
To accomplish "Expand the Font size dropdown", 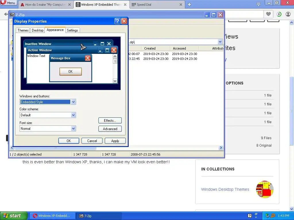I will [x=73, y=129].
